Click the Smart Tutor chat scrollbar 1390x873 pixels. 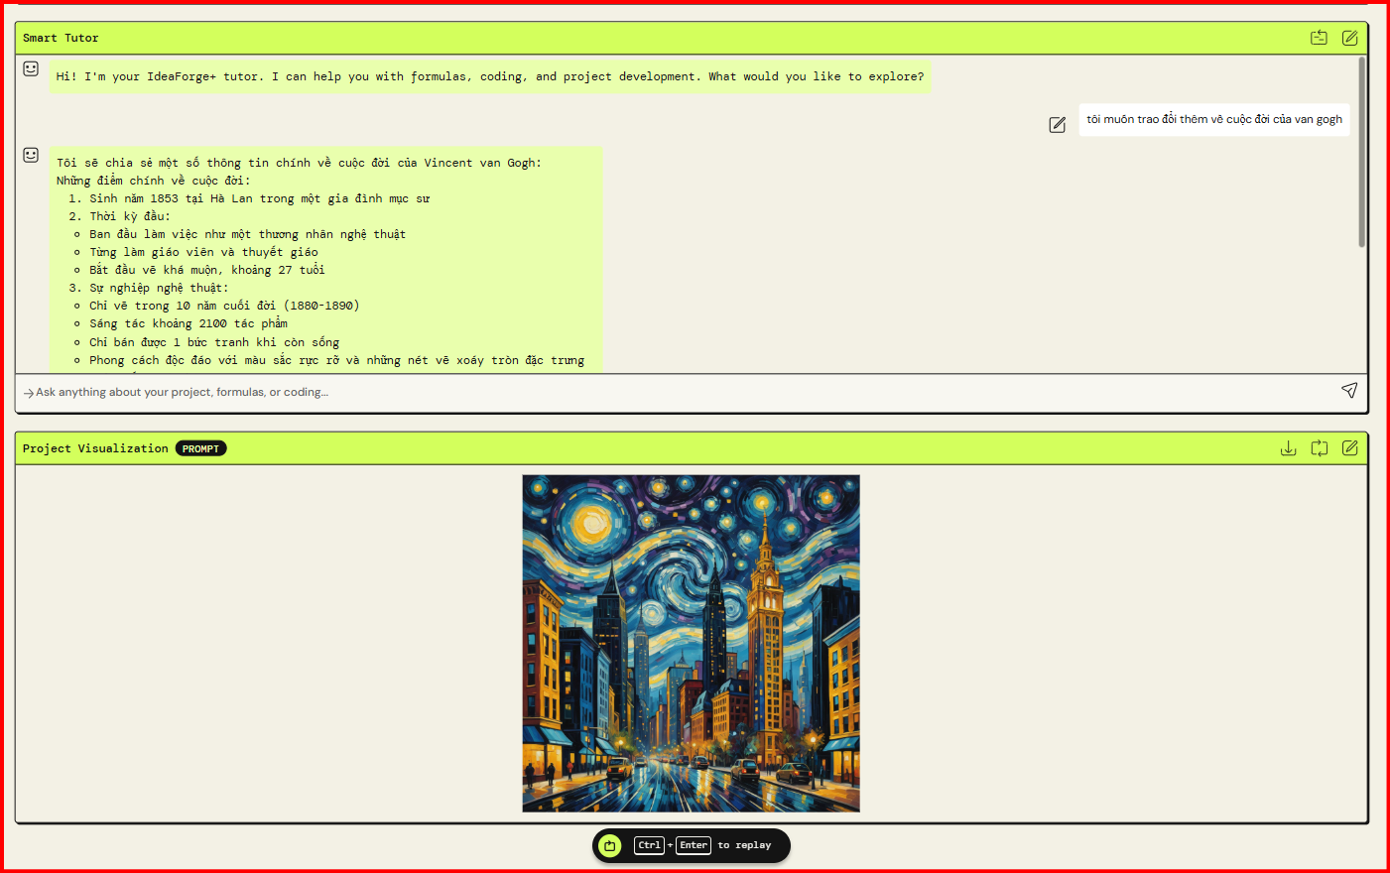click(1361, 152)
